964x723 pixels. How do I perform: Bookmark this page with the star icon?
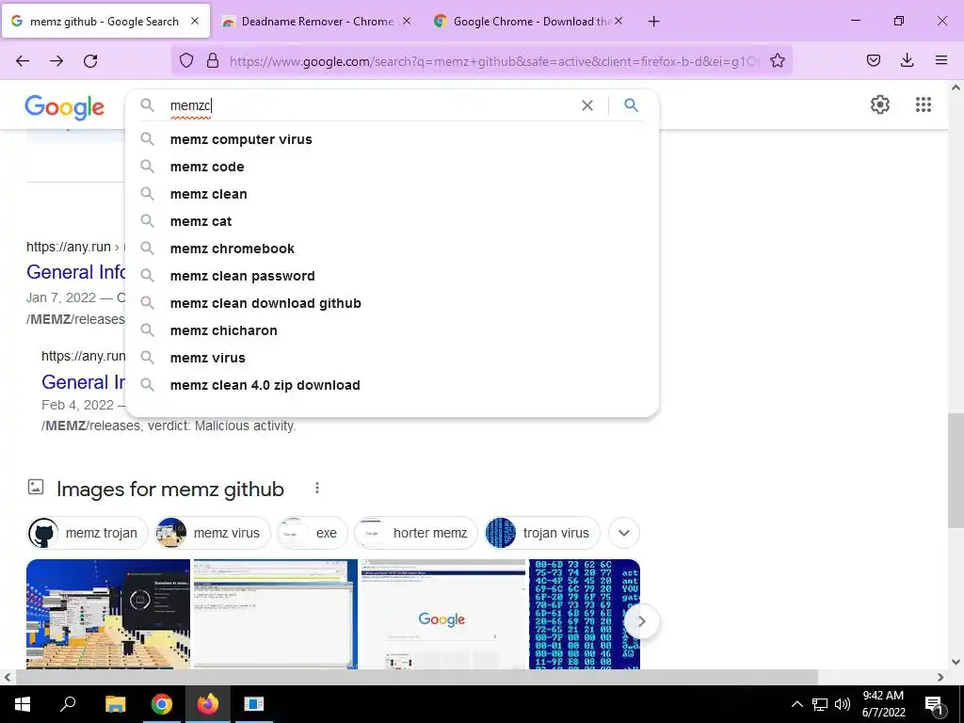pyautogui.click(x=777, y=60)
